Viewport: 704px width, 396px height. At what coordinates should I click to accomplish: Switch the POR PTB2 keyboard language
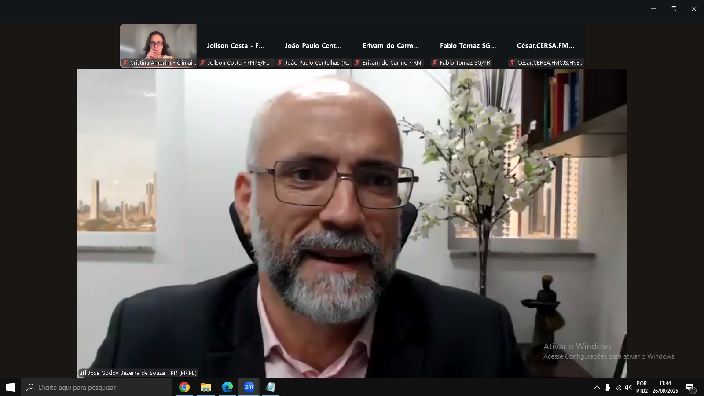pos(642,387)
